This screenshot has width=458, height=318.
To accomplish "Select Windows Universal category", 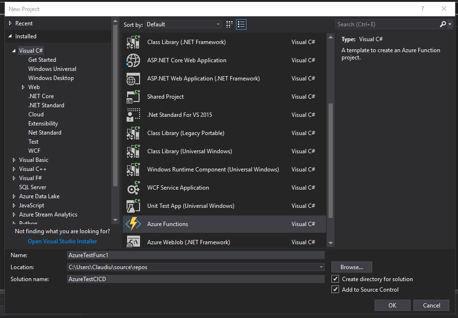I will [x=52, y=69].
